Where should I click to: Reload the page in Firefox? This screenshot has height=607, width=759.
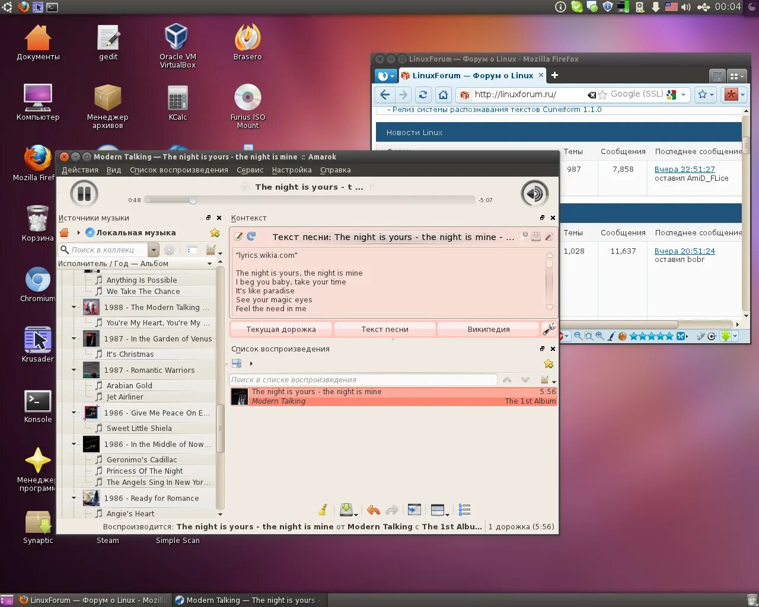(423, 95)
